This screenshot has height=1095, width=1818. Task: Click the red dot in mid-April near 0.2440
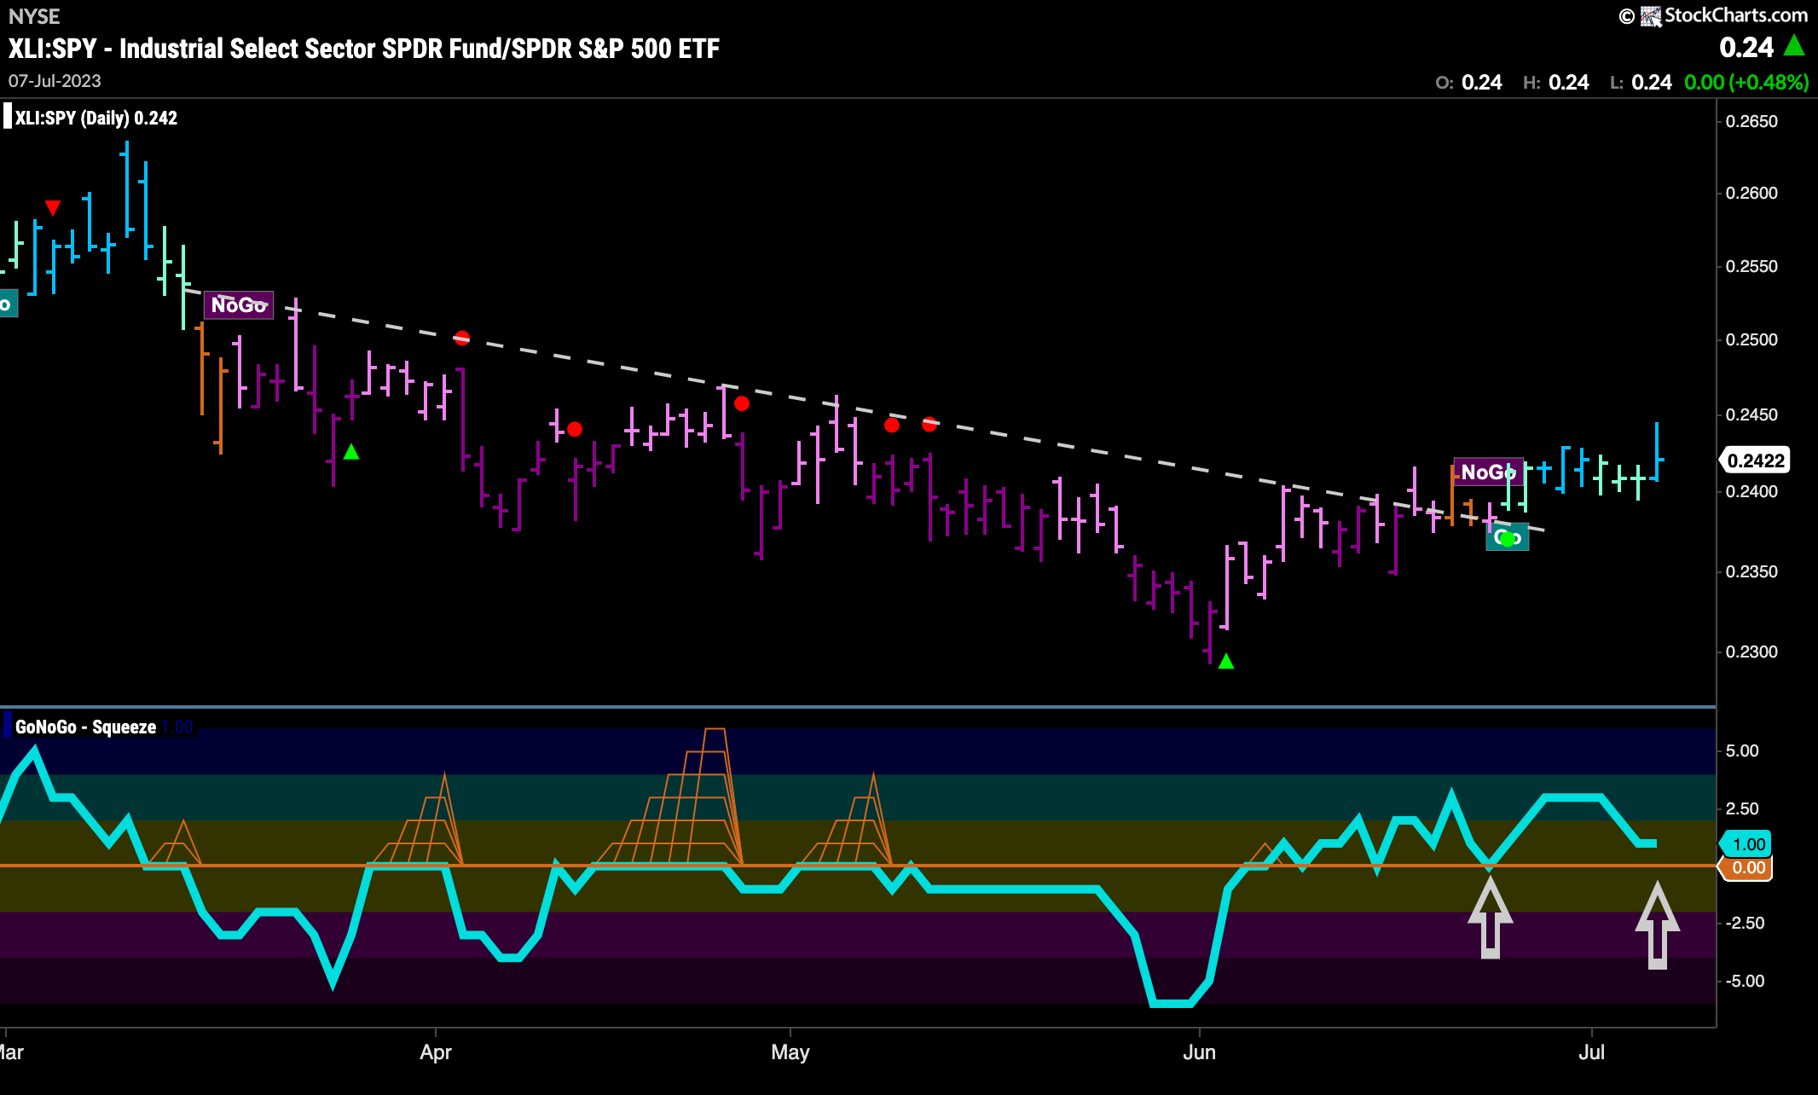[x=575, y=429]
